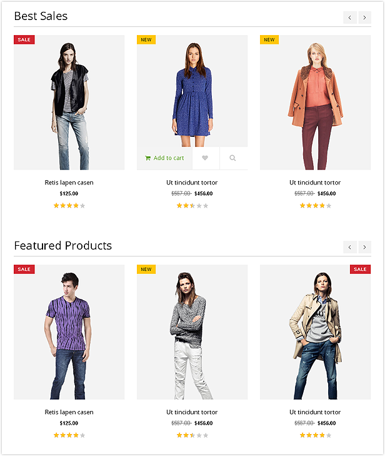Image resolution: width=385 pixels, height=456 pixels.
Task: Open quick view with the magnifier icon
Action: pos(232,158)
